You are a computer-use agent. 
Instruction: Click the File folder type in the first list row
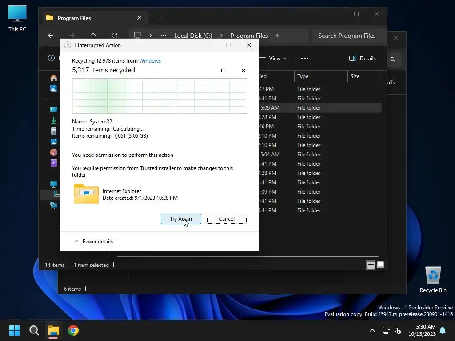click(x=309, y=89)
